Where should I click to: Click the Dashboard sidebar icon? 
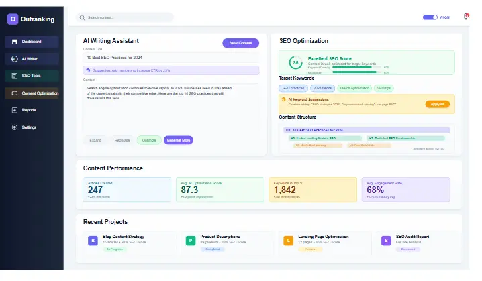tap(15, 42)
